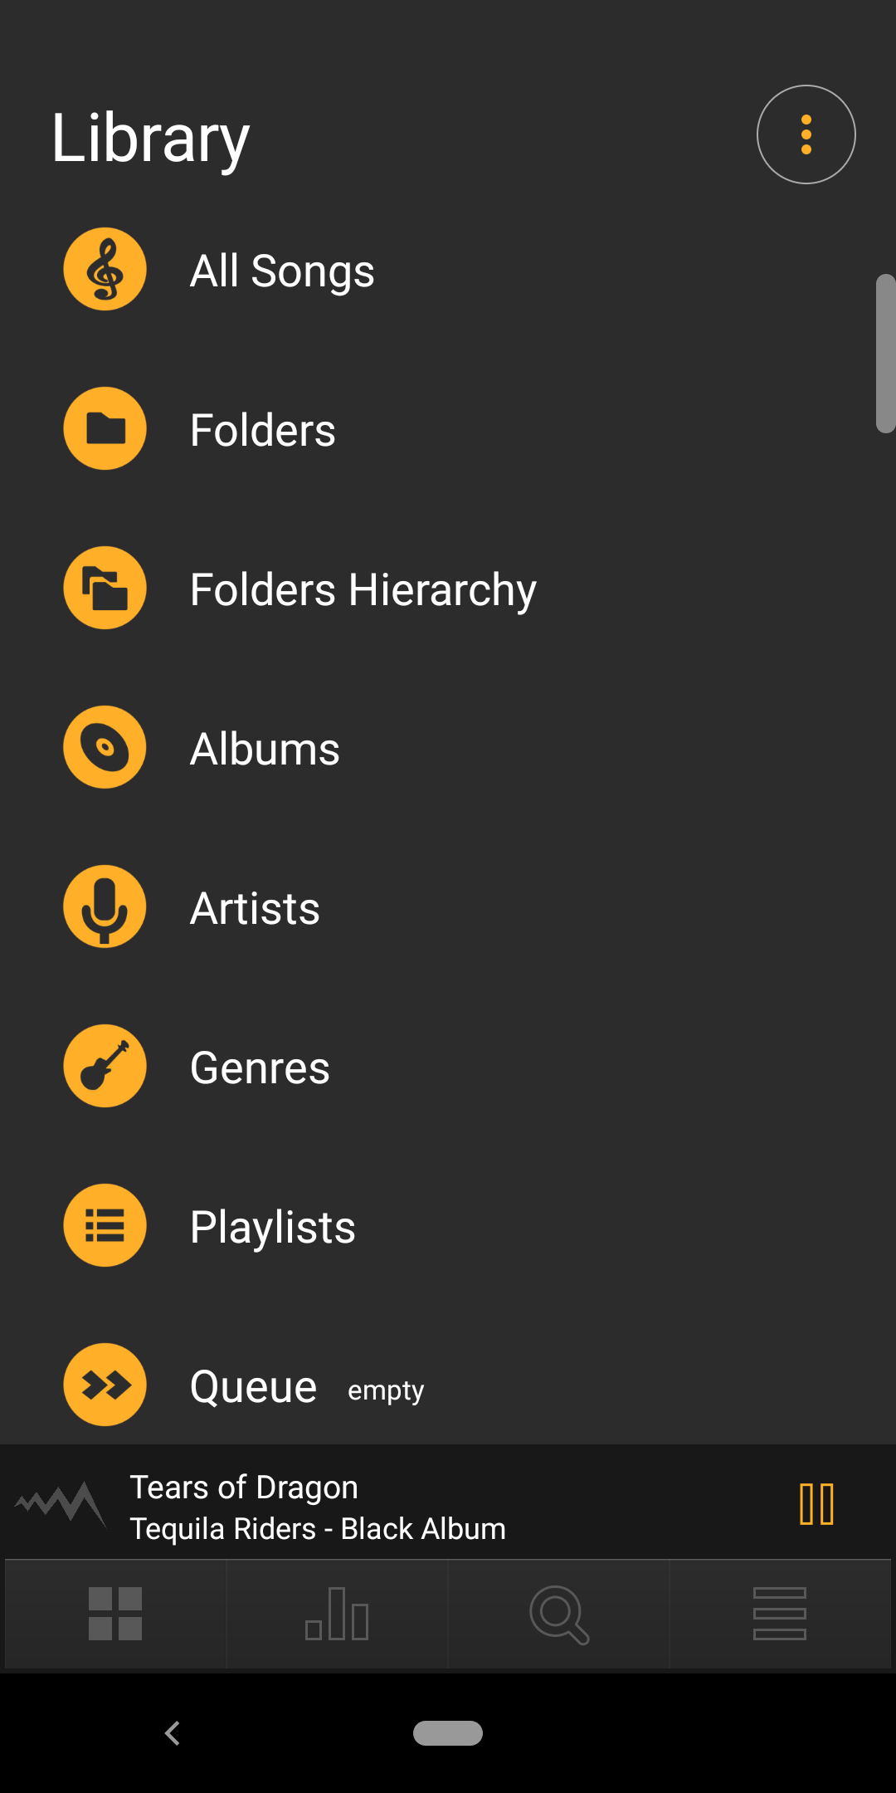
Task: Tap the Folders Hierarchy icon
Action: tap(105, 588)
